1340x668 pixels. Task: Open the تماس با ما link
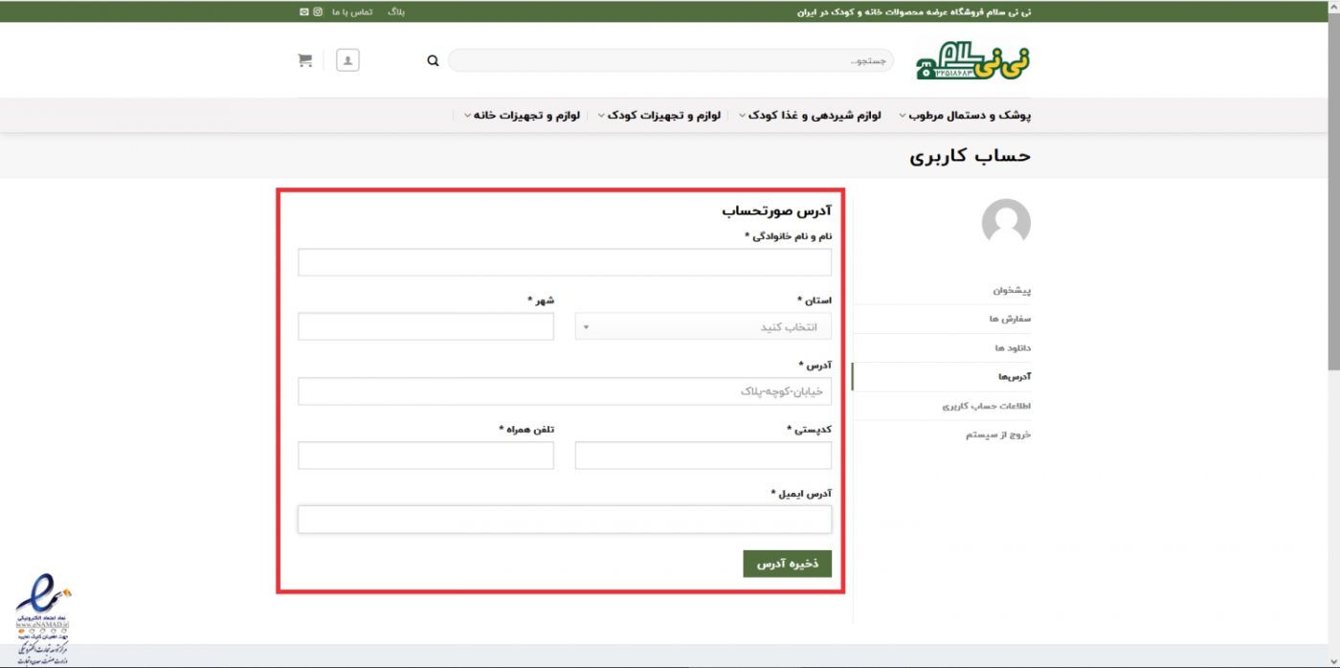(351, 11)
